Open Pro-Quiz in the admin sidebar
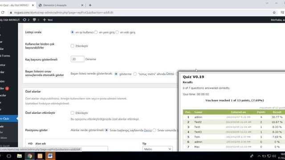285x160 pixels. [x=8, y=119]
